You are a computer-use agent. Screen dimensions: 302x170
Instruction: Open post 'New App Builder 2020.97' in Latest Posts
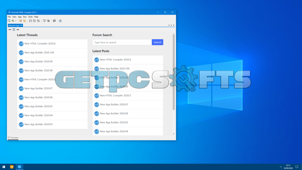pyautogui.click(x=128, y=105)
